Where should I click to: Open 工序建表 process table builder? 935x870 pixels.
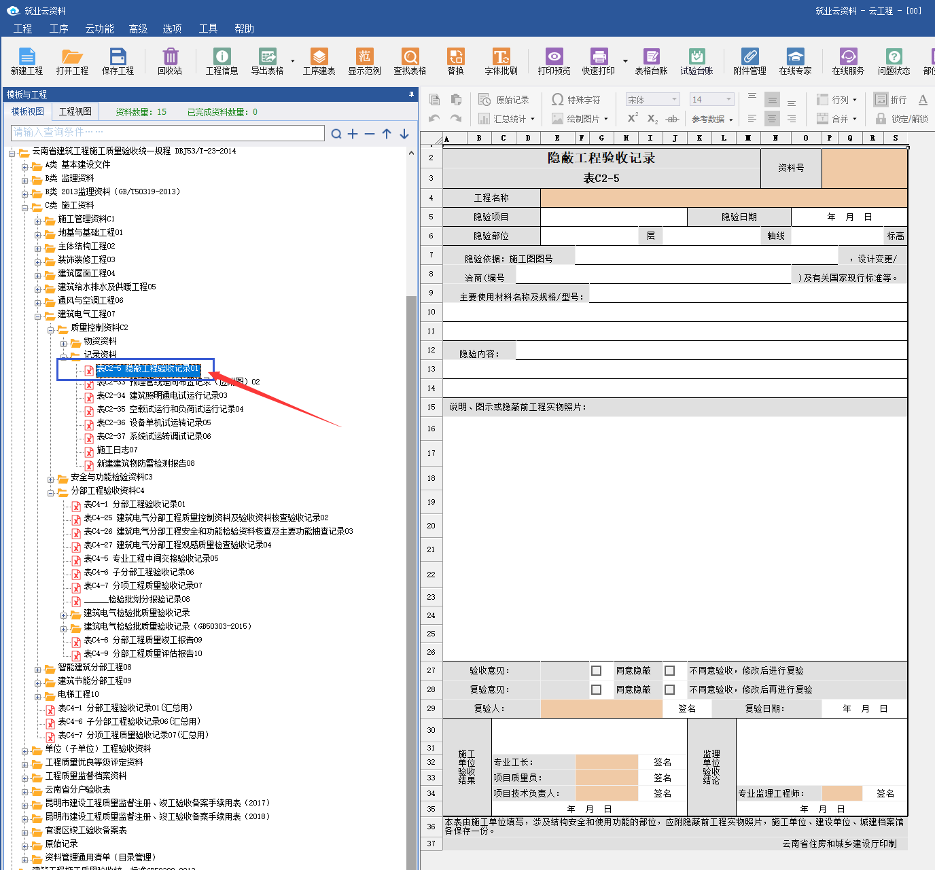[319, 61]
